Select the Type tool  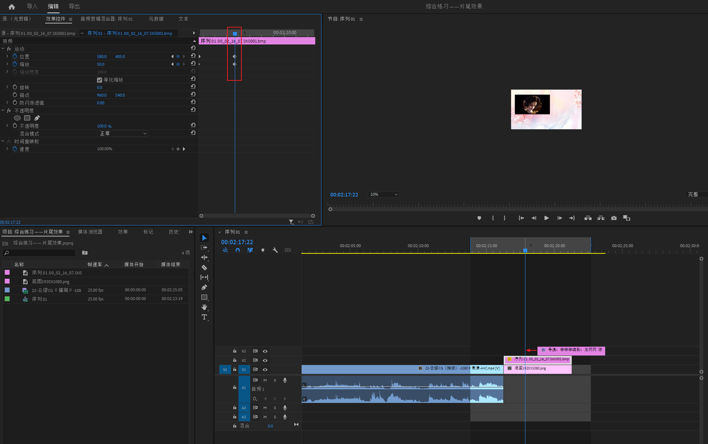click(204, 317)
